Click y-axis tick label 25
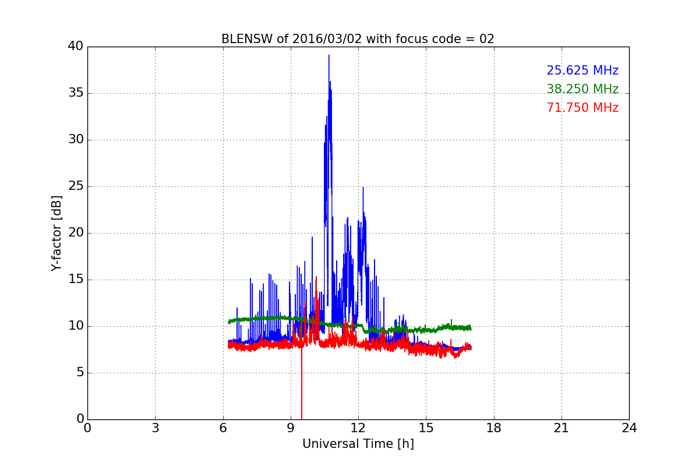The width and height of the screenshot is (699, 466). click(x=76, y=186)
